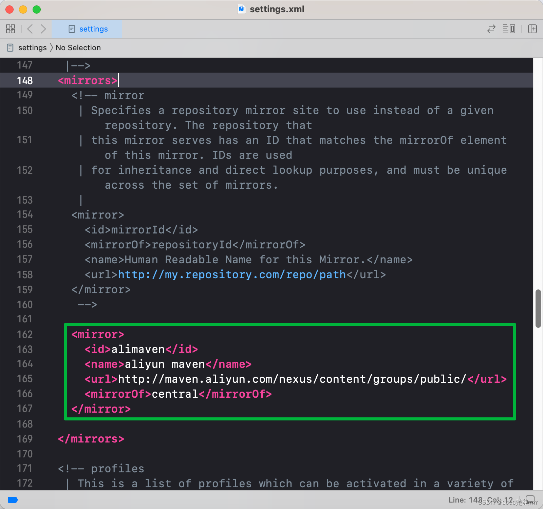Click the repositoryId commented text
The image size is (543, 509).
tap(192, 245)
